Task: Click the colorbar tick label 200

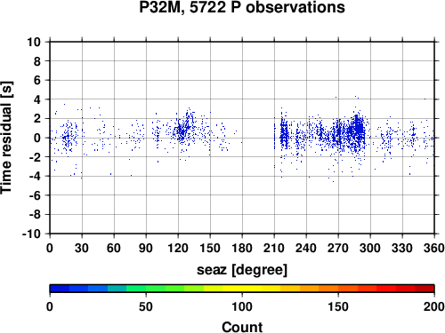Action: point(434,306)
